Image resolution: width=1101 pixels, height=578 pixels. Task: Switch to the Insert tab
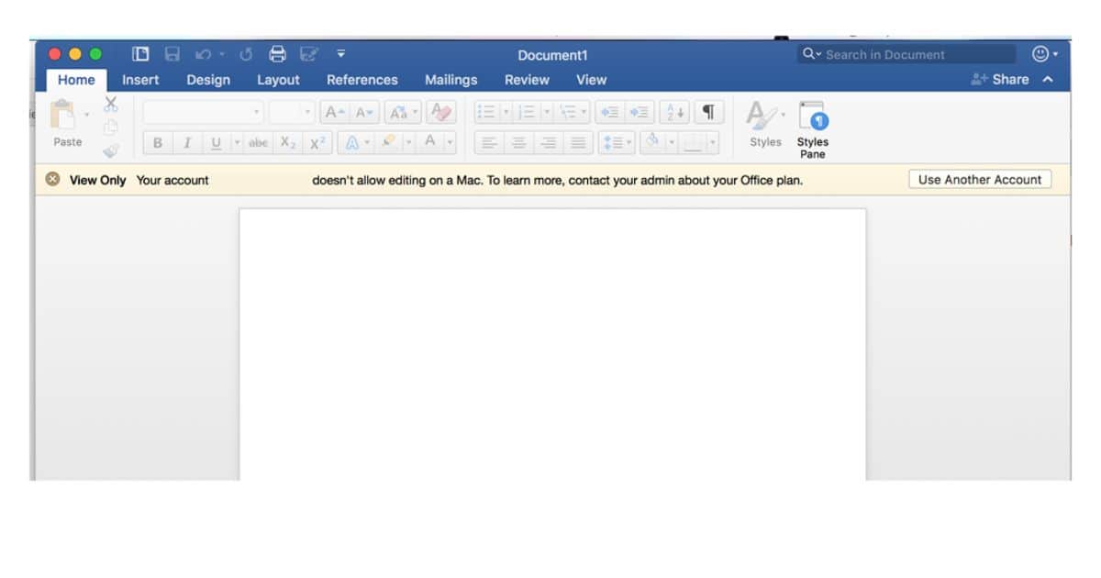tap(140, 80)
